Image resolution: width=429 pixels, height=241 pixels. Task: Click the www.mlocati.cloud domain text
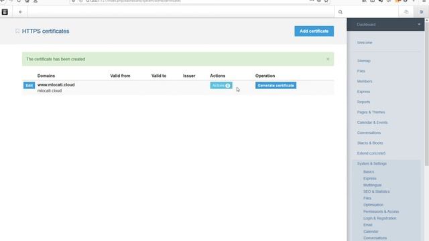tap(56, 85)
